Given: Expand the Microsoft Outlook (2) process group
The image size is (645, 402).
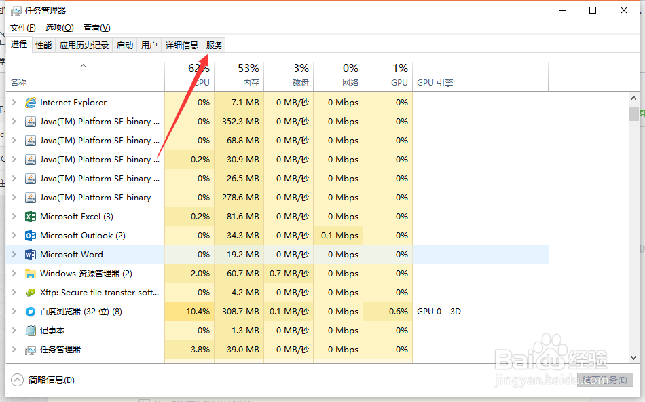Looking at the screenshot, I should [14, 236].
